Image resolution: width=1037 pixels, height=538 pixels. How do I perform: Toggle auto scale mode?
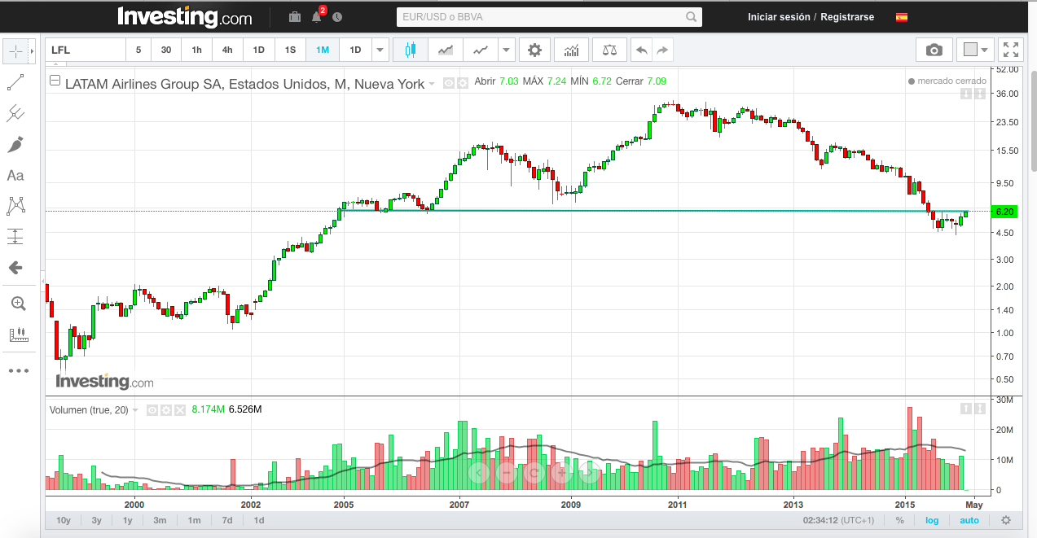tap(969, 520)
